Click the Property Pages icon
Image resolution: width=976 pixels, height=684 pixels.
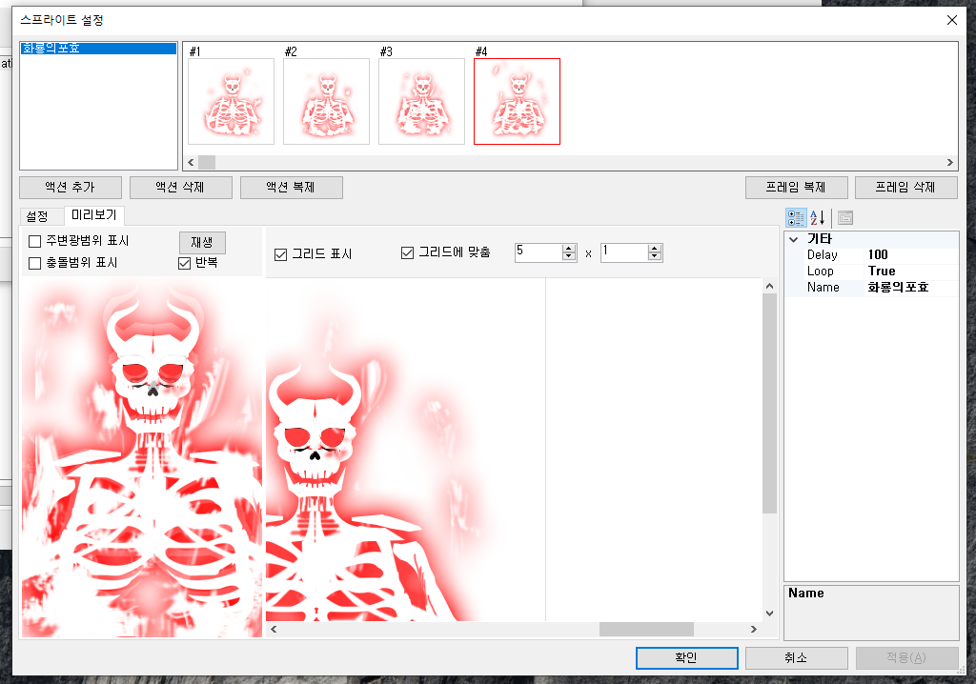(844, 218)
